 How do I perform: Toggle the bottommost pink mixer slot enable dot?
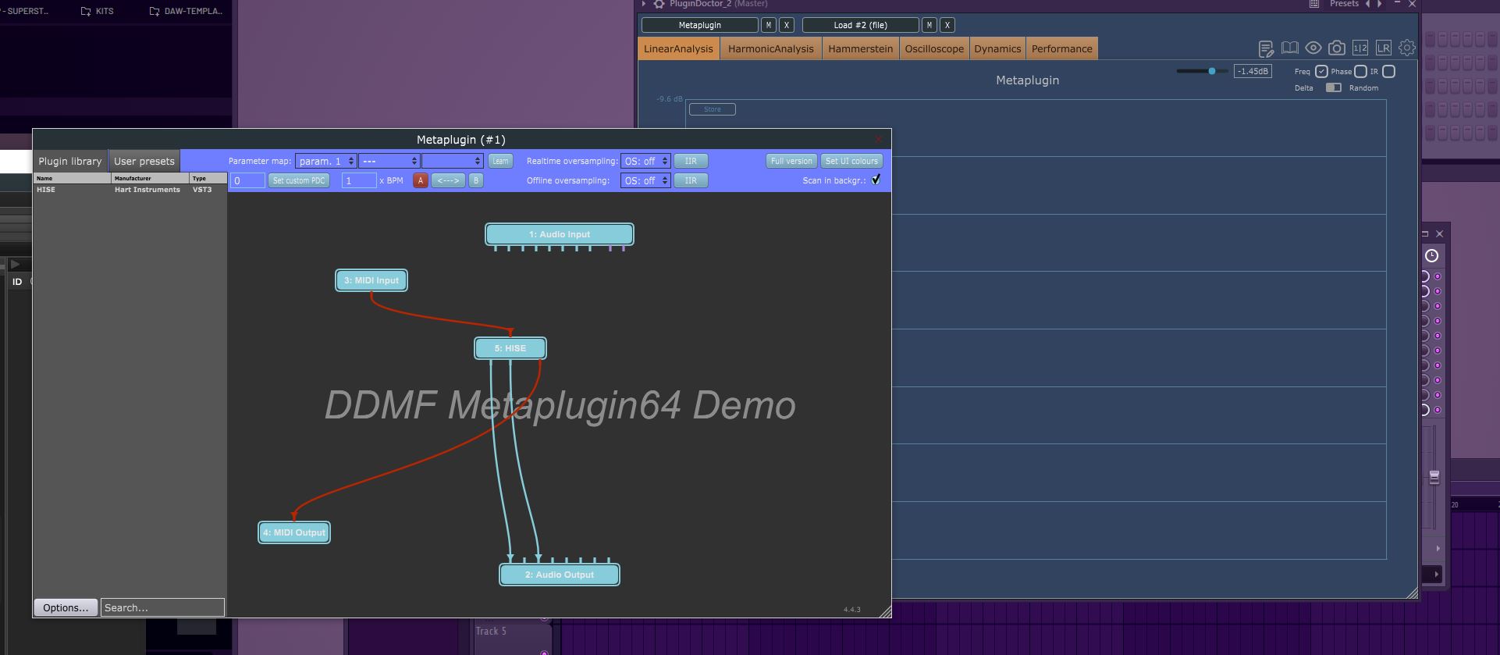click(x=1438, y=410)
